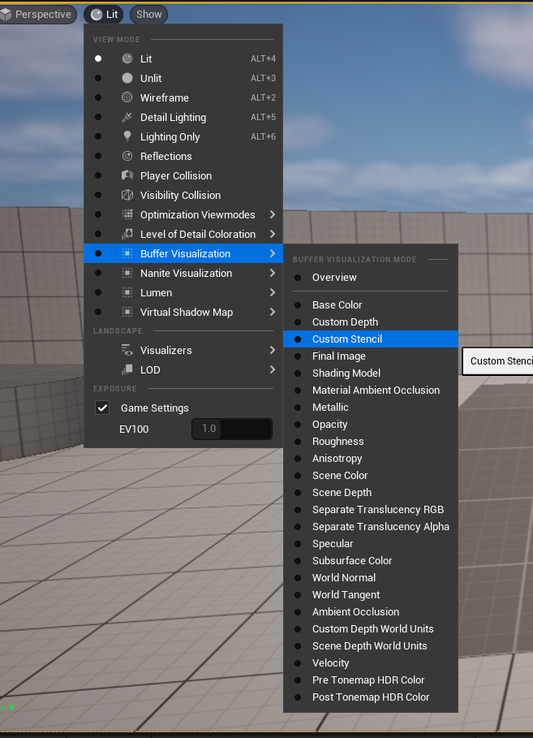Expand the Lumen submenu arrow
The width and height of the screenshot is (533, 738).
pos(273,292)
